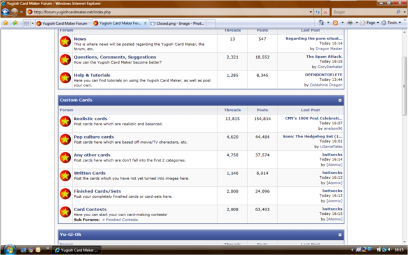Click the star icon beside Help & Tutorials

tap(65, 78)
